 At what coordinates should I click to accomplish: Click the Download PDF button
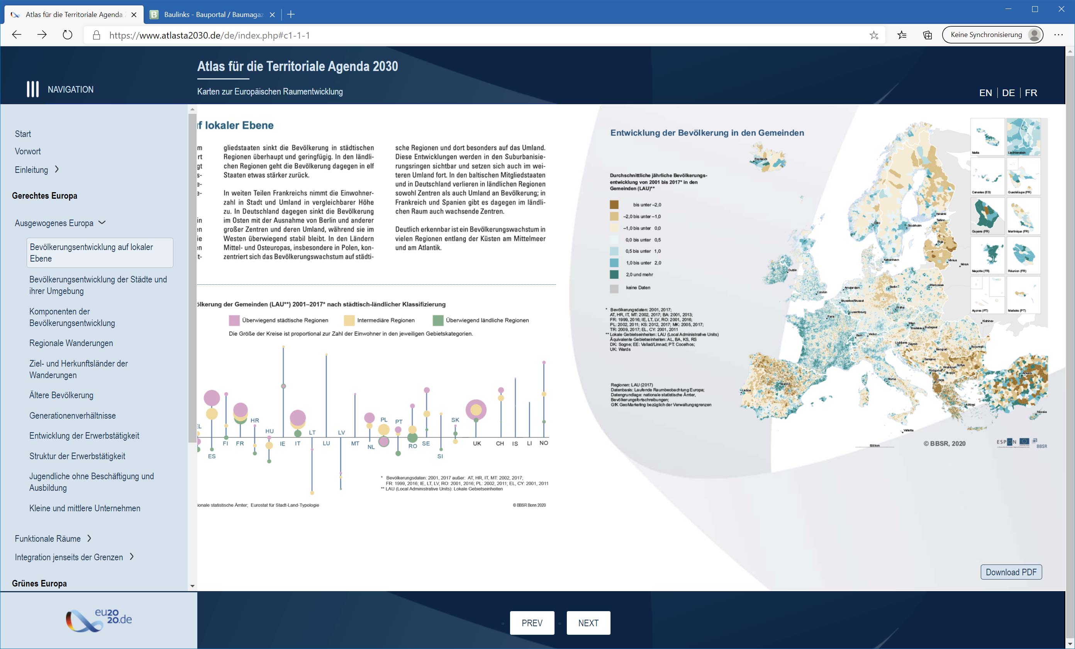(1011, 572)
